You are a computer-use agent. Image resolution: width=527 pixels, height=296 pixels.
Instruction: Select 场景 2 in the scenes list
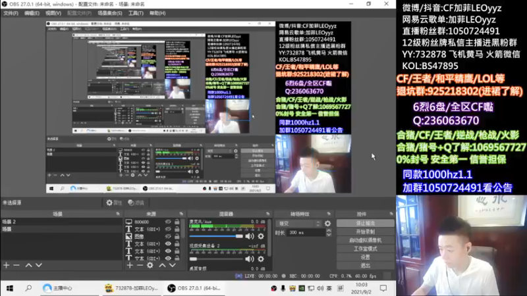tap(61, 222)
